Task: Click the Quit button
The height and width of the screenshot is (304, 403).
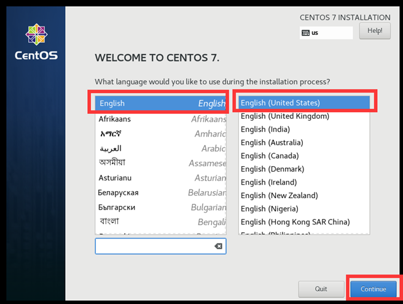Action: coord(321,289)
